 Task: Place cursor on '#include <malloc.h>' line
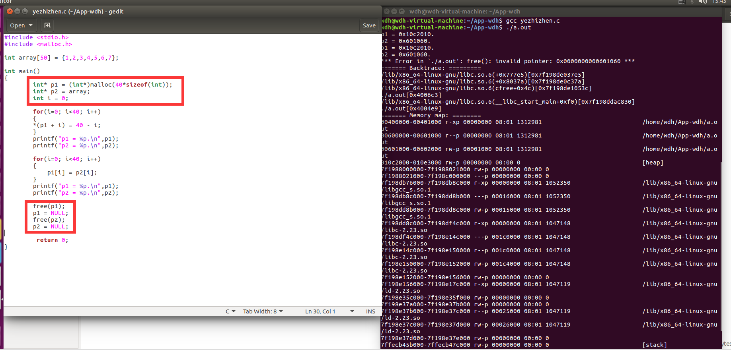point(38,44)
